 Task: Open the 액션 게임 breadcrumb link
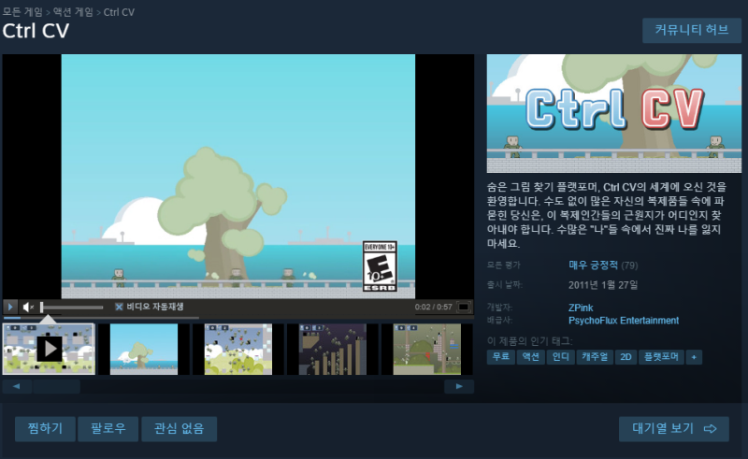click(73, 12)
